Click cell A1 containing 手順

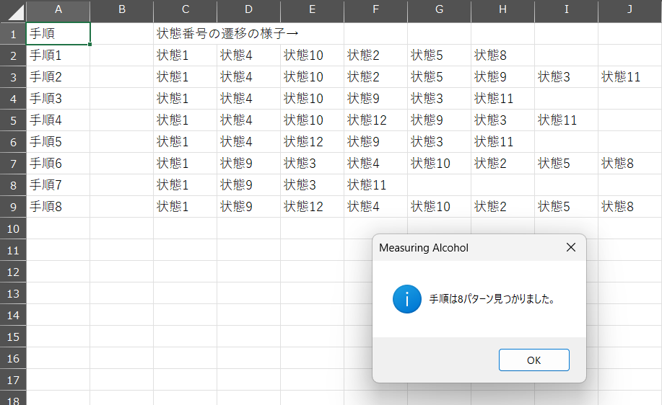click(x=58, y=34)
